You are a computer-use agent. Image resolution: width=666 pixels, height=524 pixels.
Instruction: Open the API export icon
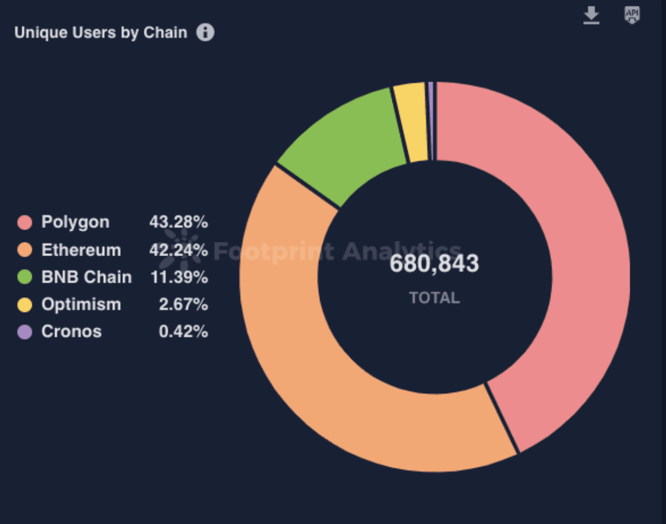tap(632, 15)
